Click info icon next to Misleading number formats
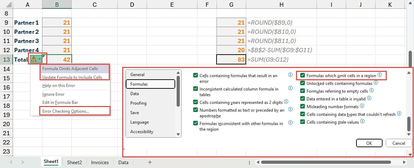Screen dimensions: 414x168 point(362,106)
